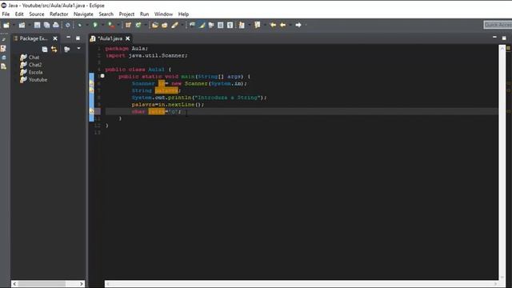
Task: Open the Forward history dropdown arrow
Action: [x=306, y=25]
